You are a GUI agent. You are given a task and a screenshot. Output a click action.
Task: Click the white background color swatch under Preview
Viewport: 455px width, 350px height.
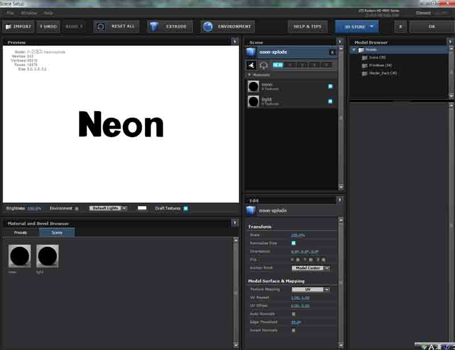coord(142,208)
